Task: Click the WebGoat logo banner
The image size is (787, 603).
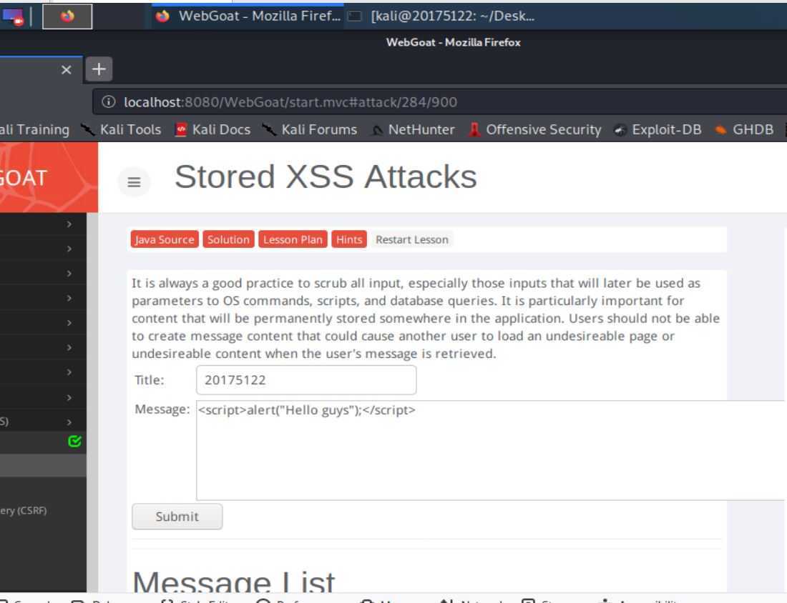Action: coord(49,177)
